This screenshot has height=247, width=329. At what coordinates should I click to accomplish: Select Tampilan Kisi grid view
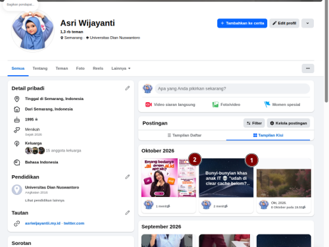pyautogui.click(x=268, y=135)
